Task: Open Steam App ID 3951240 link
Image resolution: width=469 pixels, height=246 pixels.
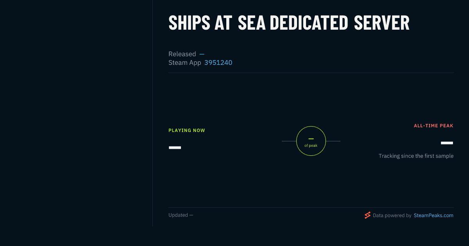Action: coord(218,62)
